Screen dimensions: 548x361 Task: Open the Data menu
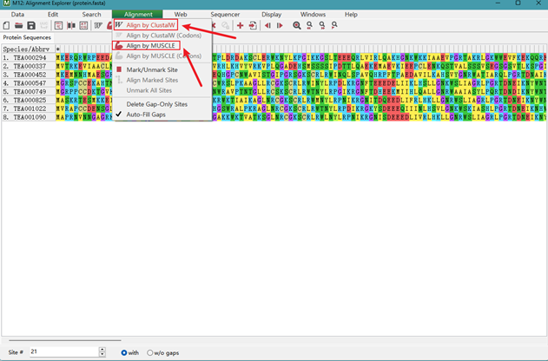(17, 14)
